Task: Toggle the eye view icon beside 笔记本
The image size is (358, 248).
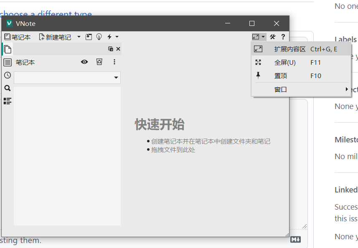Action: [x=84, y=62]
